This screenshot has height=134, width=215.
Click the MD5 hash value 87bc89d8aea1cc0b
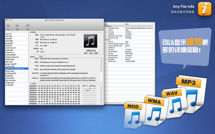pyautogui.click(x=54, y=62)
